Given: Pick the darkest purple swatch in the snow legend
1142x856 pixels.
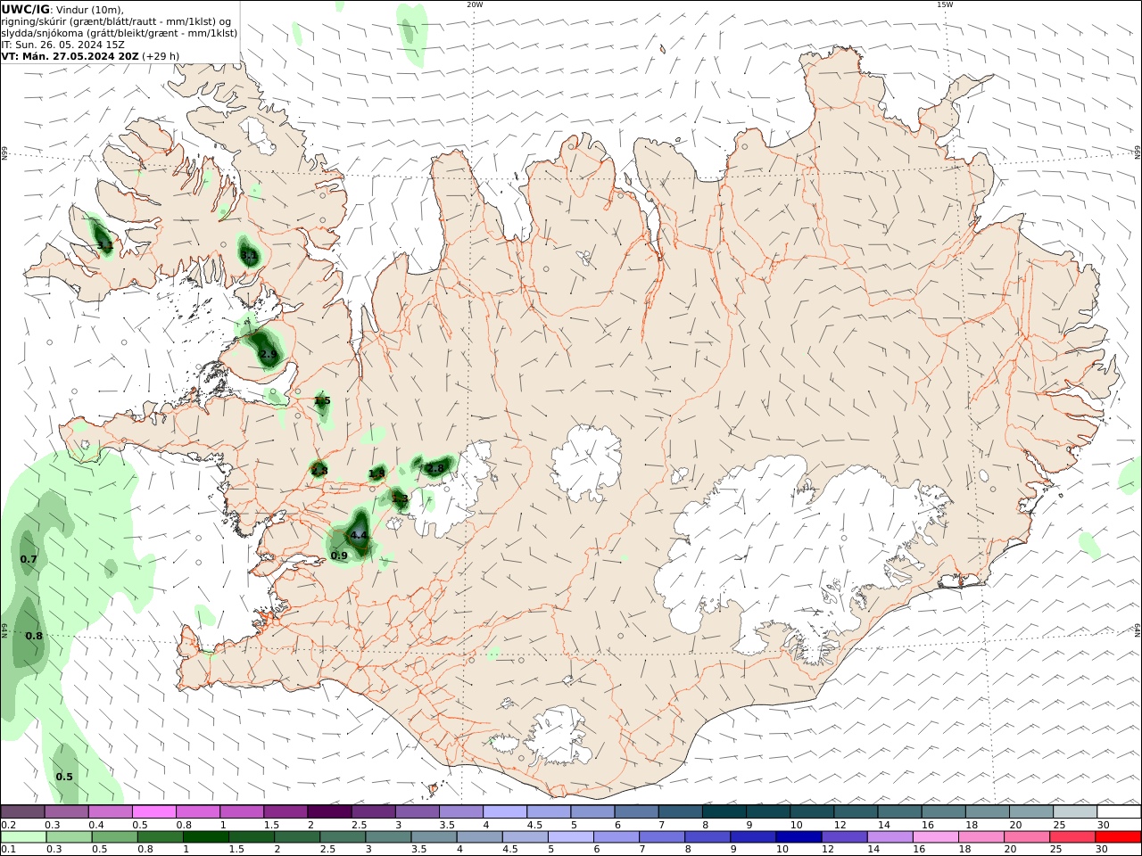Looking at the screenshot, I should (x=328, y=811).
